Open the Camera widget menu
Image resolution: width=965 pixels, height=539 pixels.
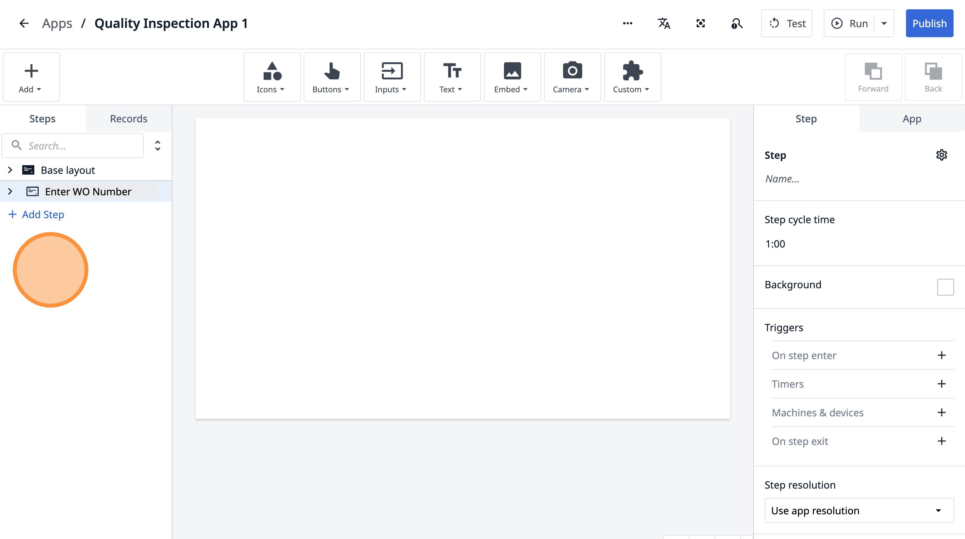[x=572, y=77]
